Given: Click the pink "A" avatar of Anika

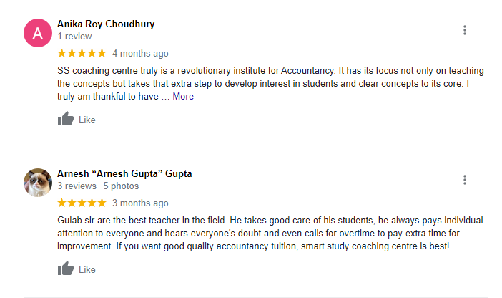Looking at the screenshot, I should [38, 33].
